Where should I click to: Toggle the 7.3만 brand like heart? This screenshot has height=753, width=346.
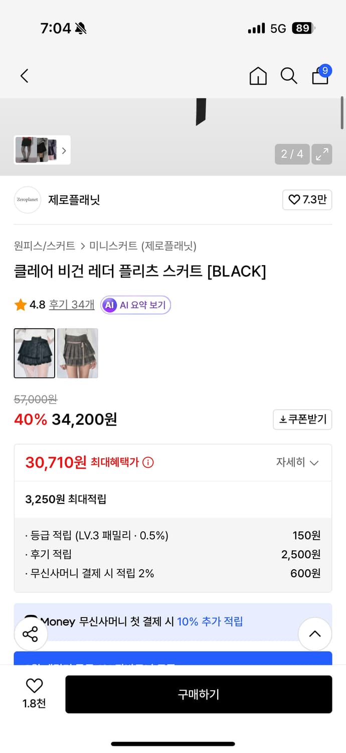[307, 200]
